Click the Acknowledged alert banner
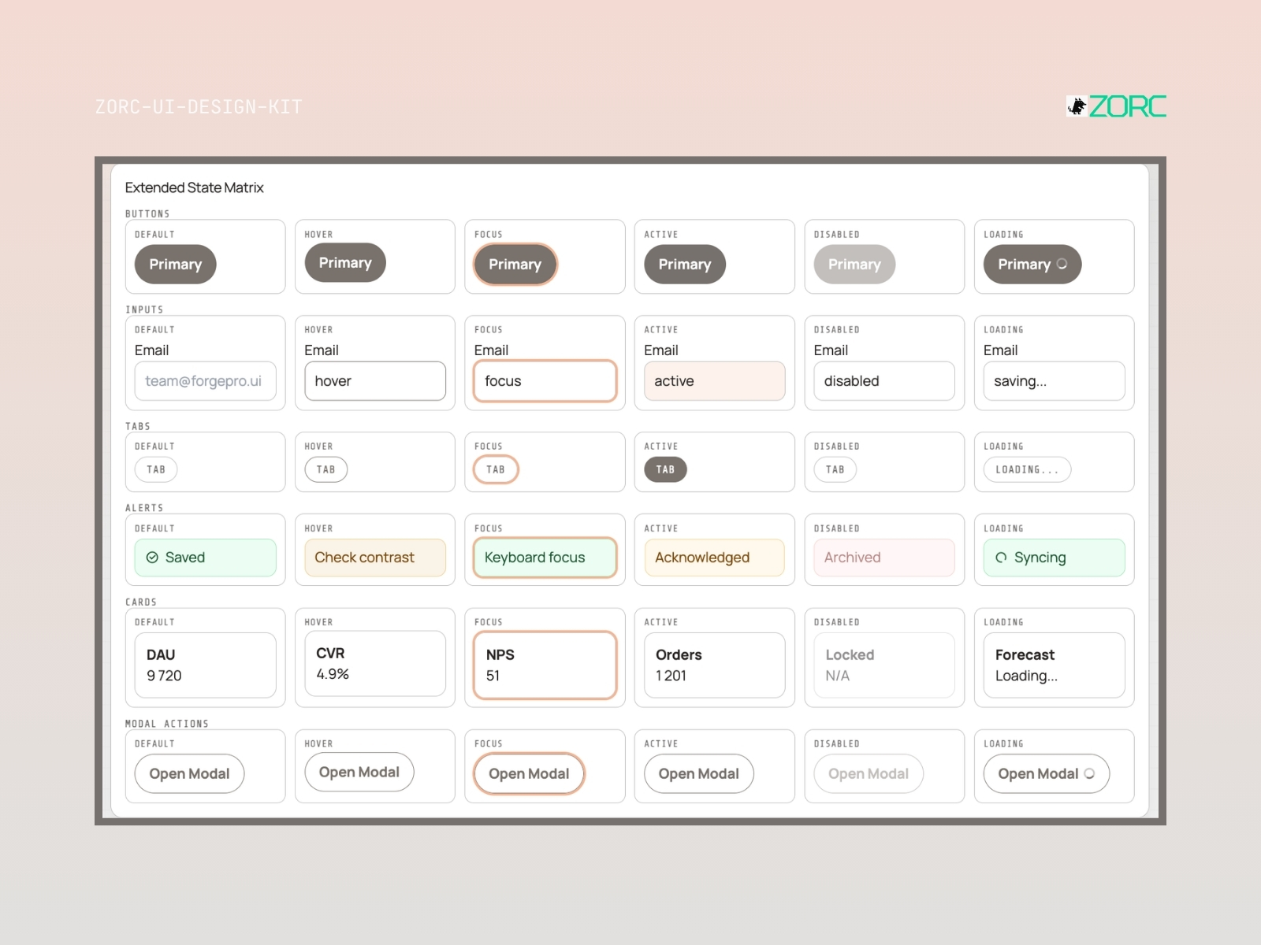This screenshot has height=945, width=1261. (x=714, y=558)
